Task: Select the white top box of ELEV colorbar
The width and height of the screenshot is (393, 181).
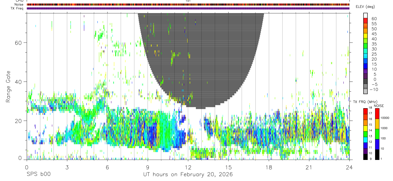Action: pyautogui.click(x=365, y=16)
